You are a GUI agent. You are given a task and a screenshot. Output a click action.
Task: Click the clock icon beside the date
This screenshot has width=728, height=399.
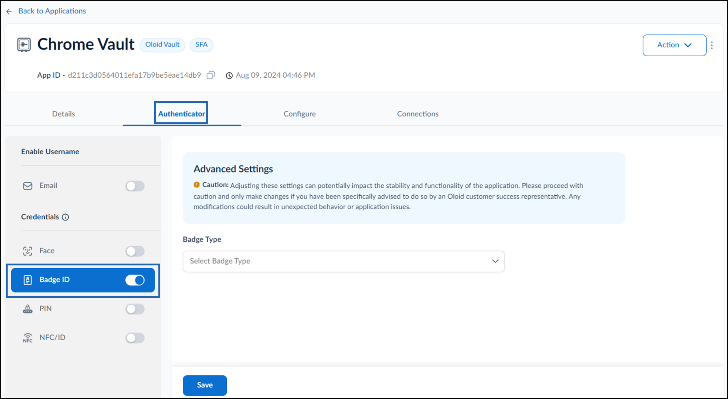(229, 76)
